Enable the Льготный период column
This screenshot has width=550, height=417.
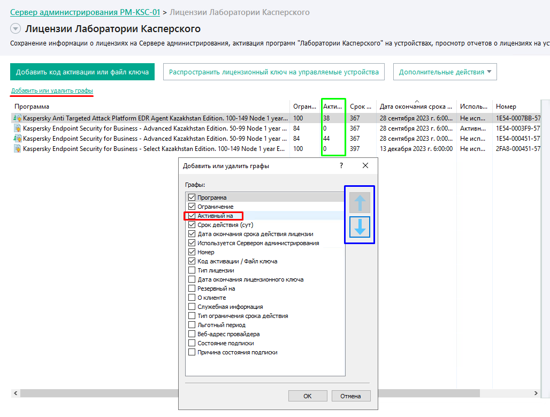coord(192,325)
